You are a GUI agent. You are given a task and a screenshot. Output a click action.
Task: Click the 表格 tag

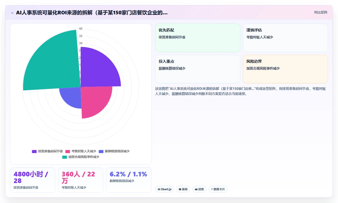183,189
